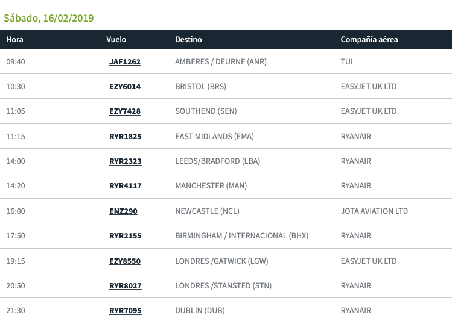This screenshot has width=452, height=330.
Task: Click flight number EZY6014
Action: tap(124, 87)
